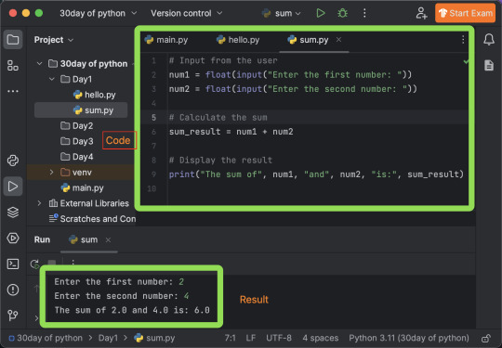Toggle read-only lock icon in status bar
The height and width of the screenshot is (348, 502).
486,338
